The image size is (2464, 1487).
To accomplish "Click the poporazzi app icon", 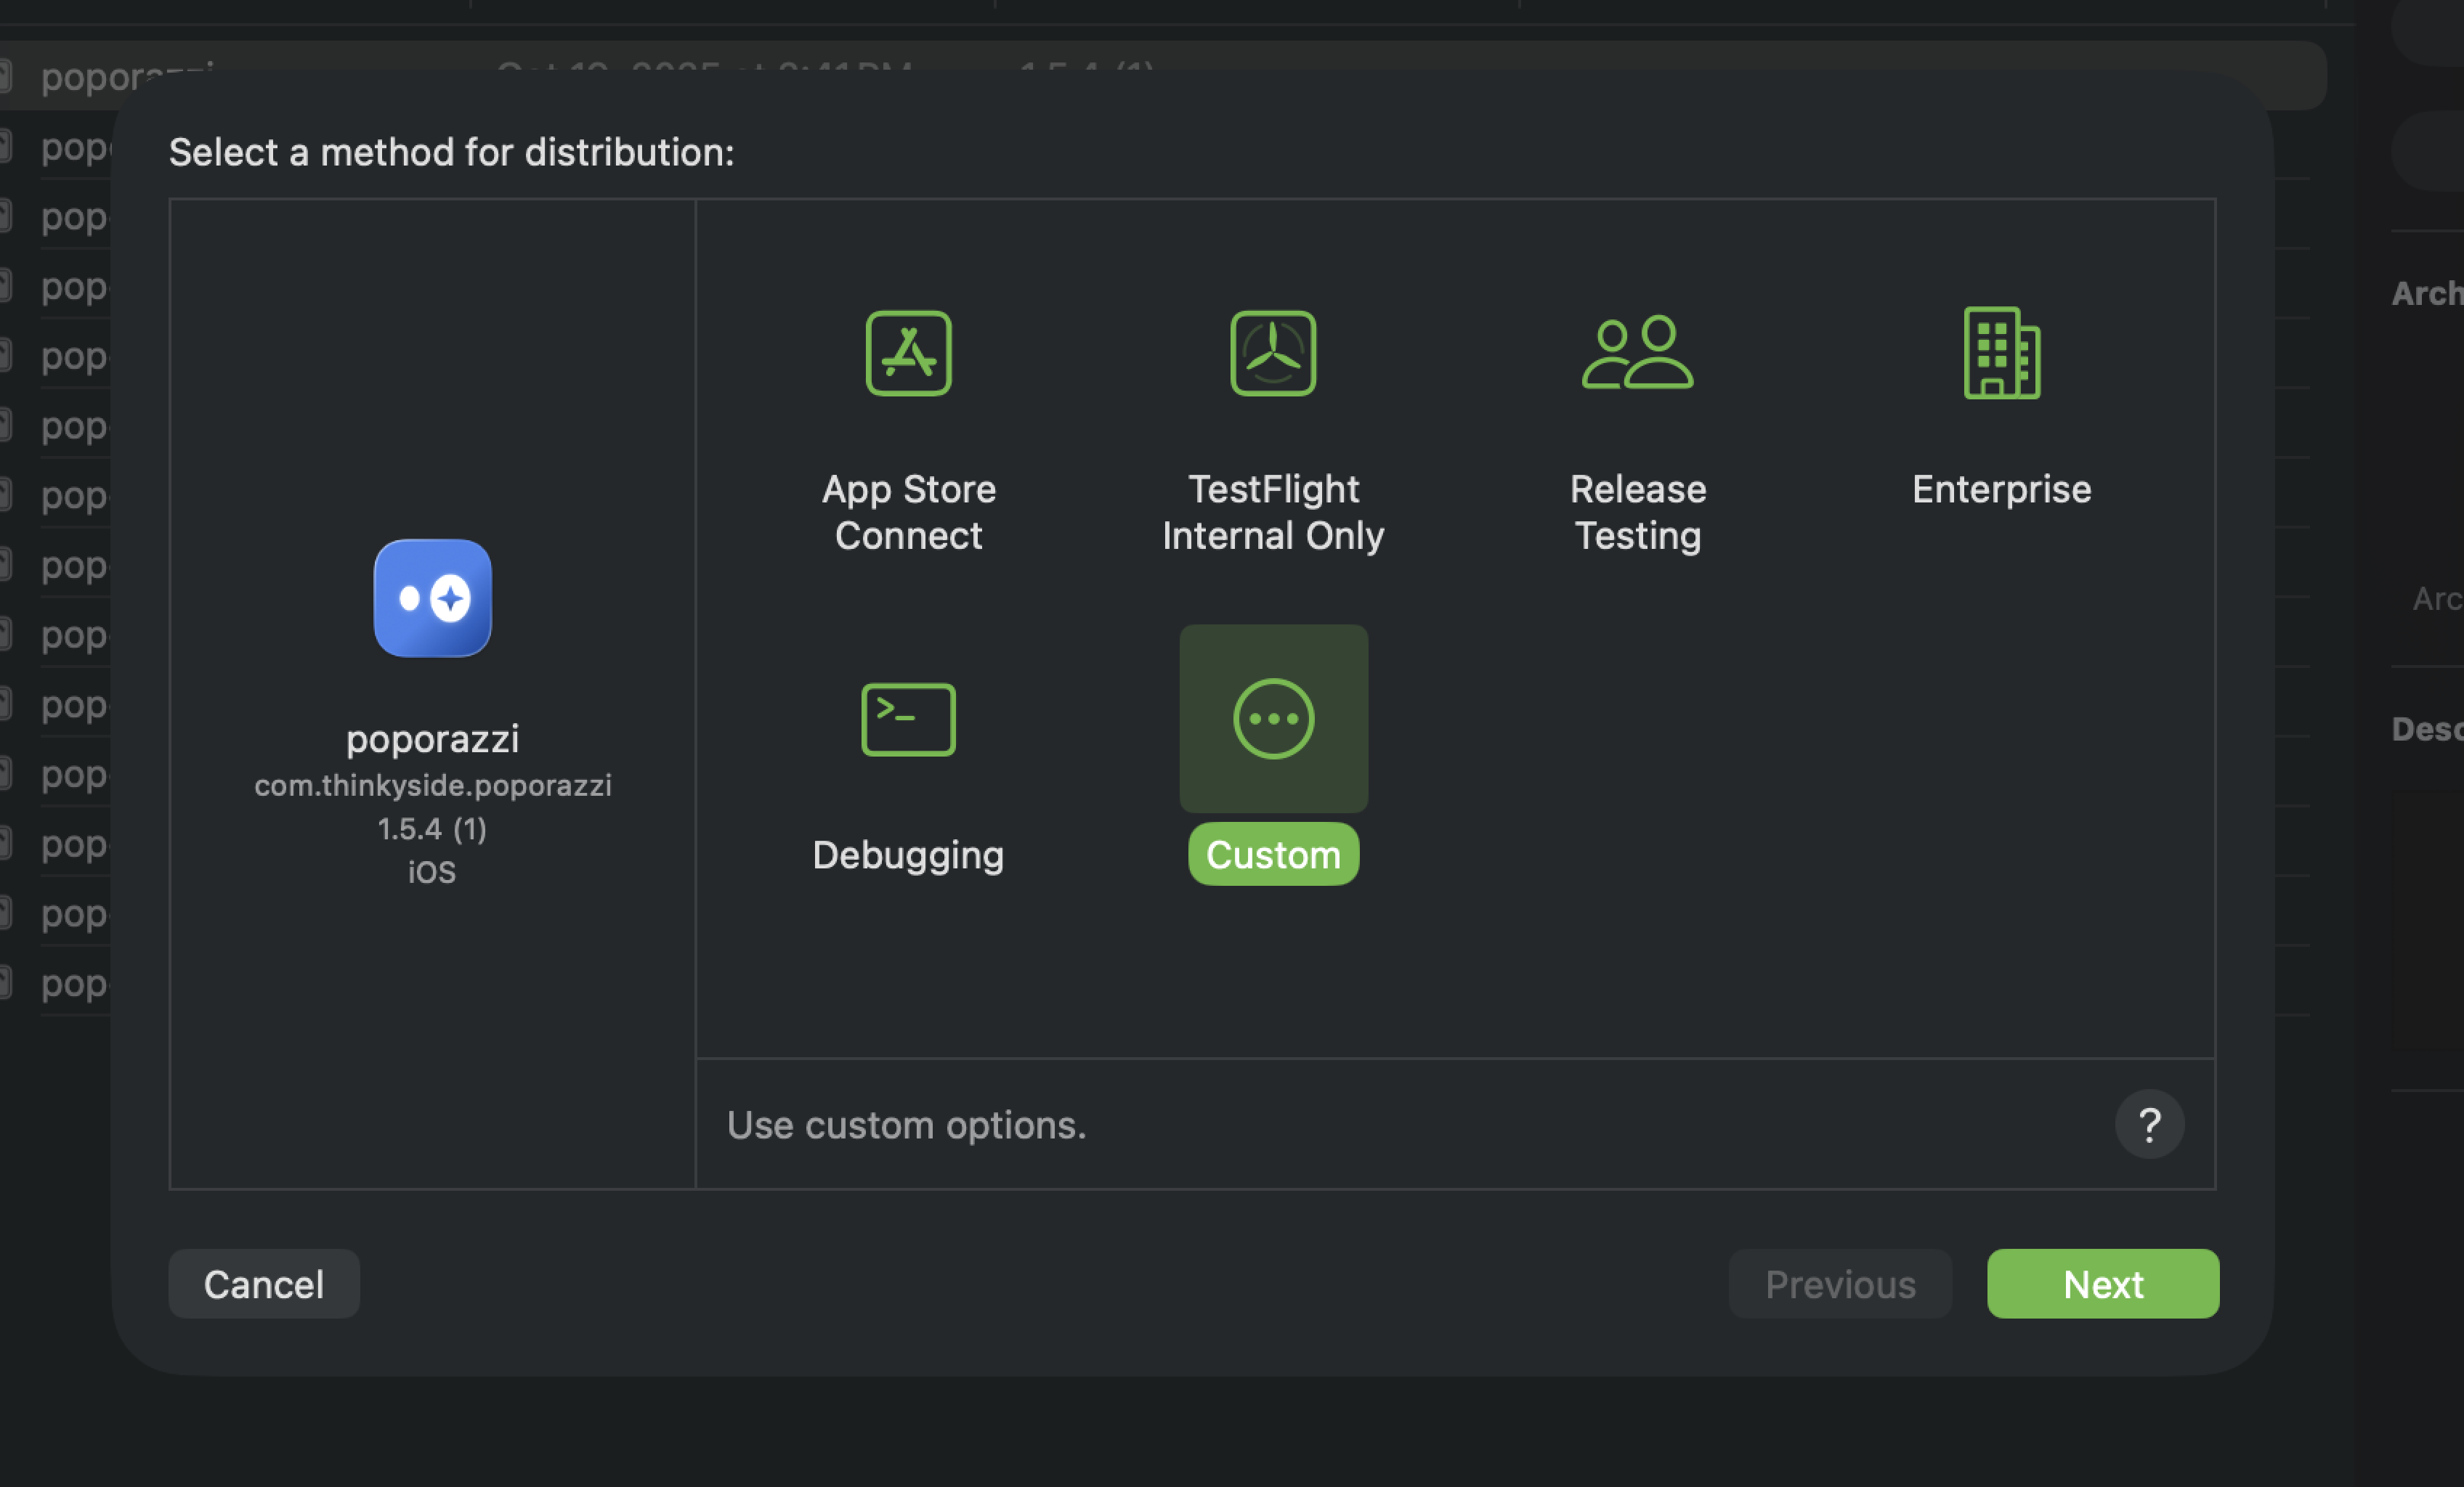I will [432, 598].
